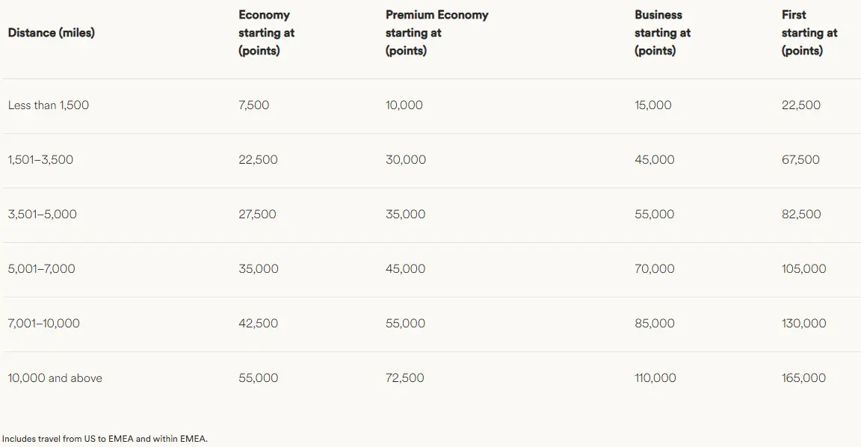Viewport: 861px width, 447px height.
Task: Click the Distance (miles) column header
Action: click(x=52, y=33)
